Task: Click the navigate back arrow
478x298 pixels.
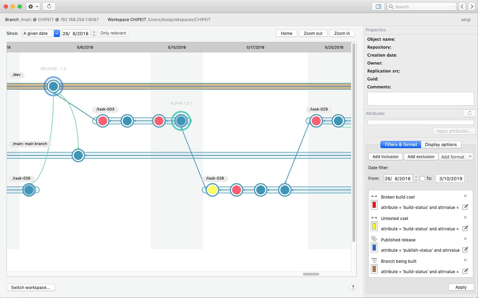Action: pos(462,7)
